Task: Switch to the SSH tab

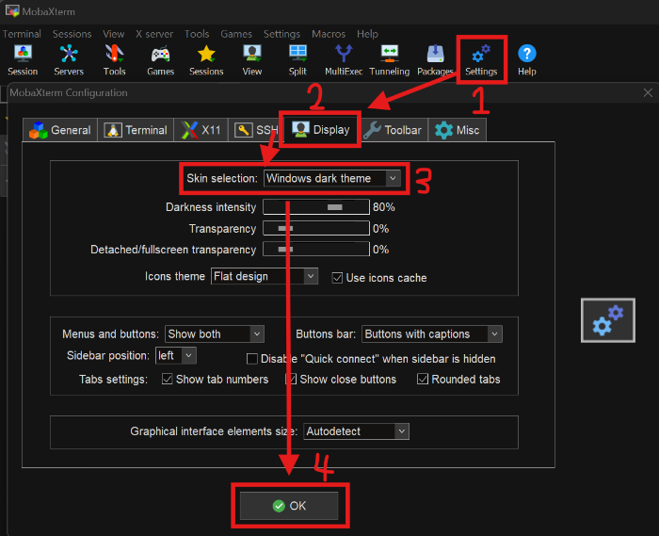Action: click(255, 130)
